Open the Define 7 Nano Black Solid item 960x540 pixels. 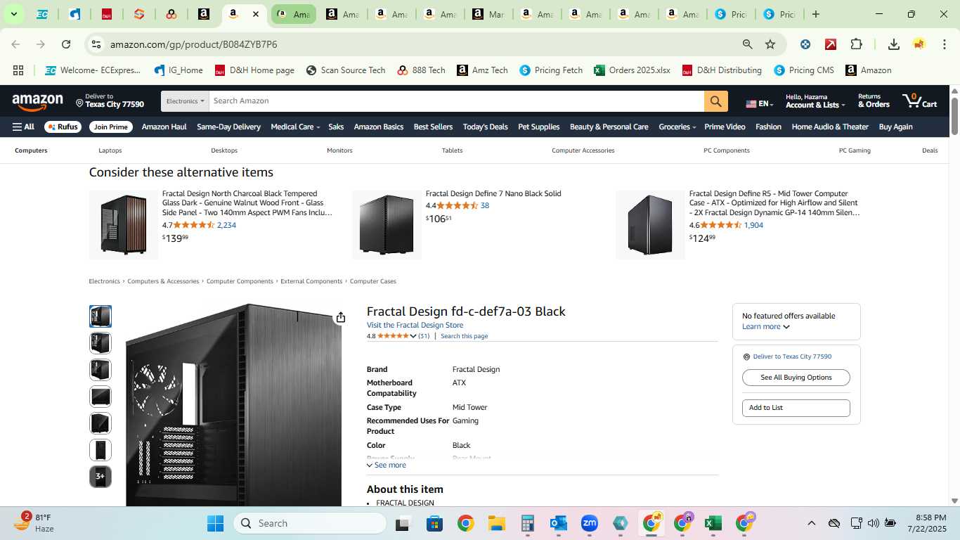click(493, 194)
